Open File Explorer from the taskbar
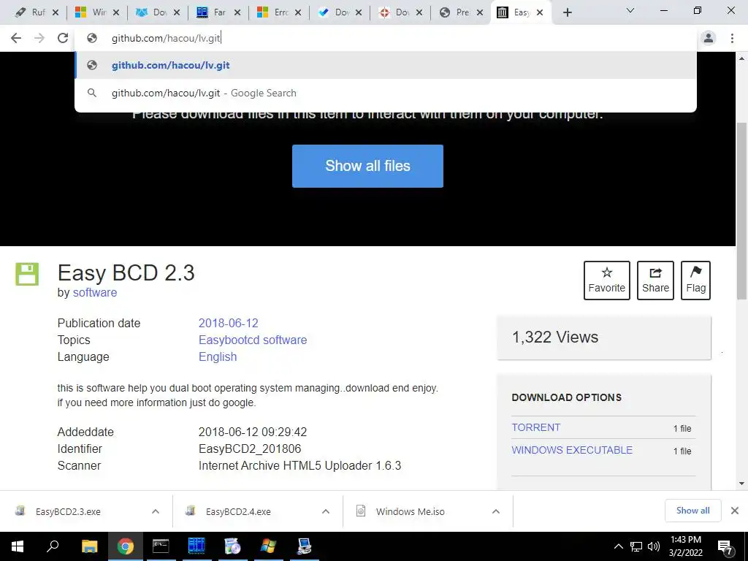The width and height of the screenshot is (748, 561). click(x=89, y=546)
